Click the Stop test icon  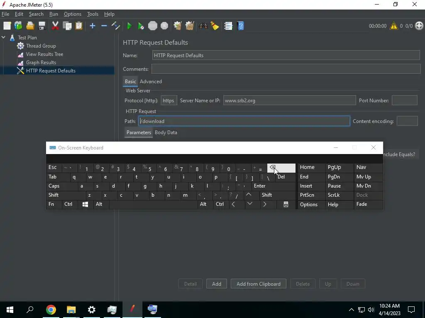pyautogui.click(x=153, y=26)
